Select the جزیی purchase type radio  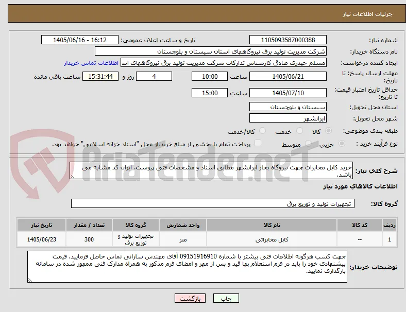(x=342, y=144)
